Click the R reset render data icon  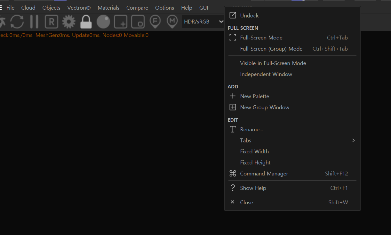pos(52,22)
